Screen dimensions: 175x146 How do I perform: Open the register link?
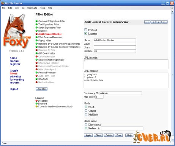15,64
